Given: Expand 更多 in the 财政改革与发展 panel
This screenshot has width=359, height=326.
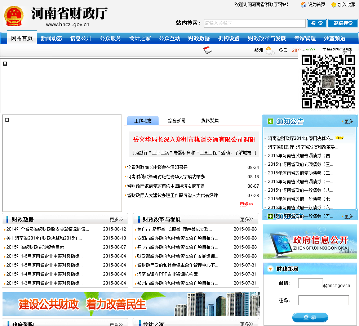Looking at the screenshot, I should pos(247,219).
